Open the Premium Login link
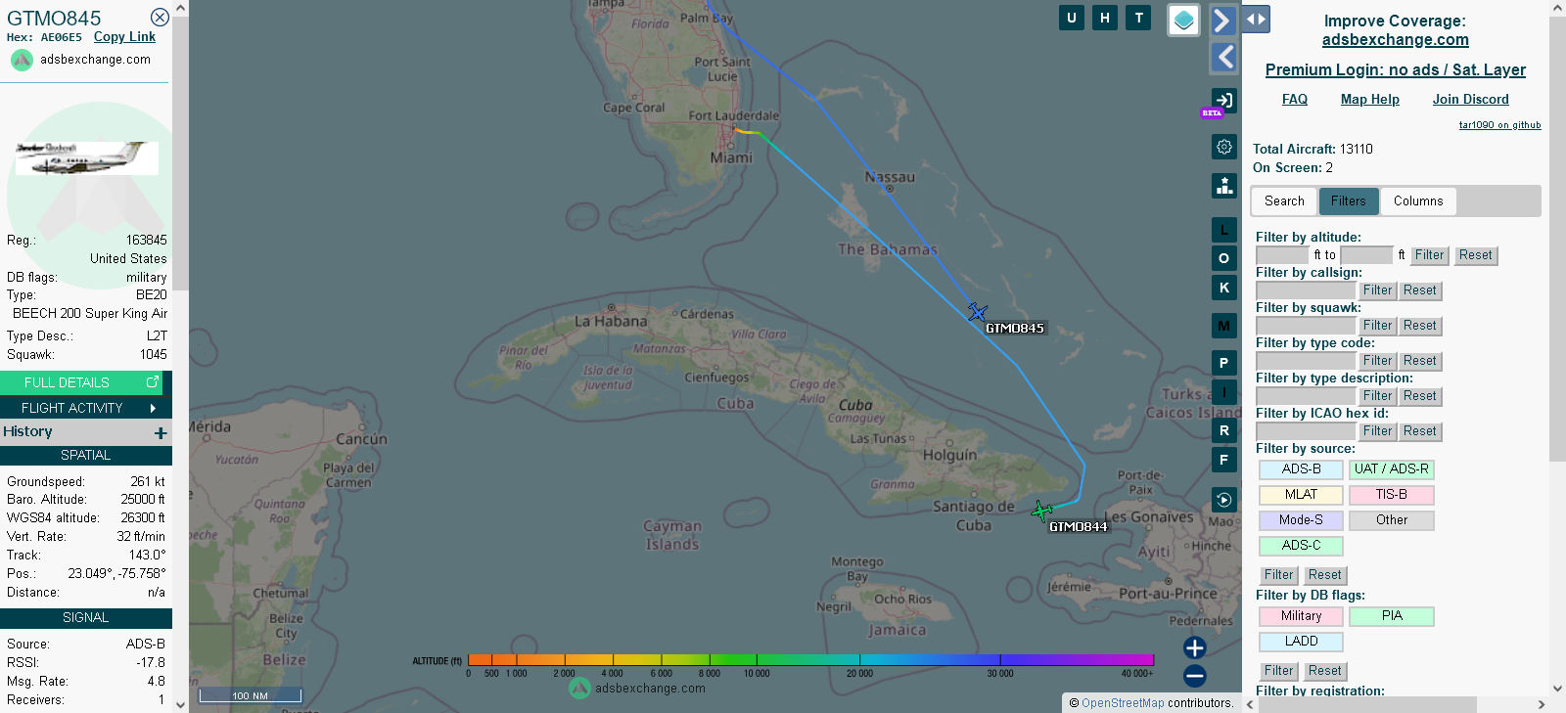The image size is (1566, 713). pyautogui.click(x=1396, y=70)
